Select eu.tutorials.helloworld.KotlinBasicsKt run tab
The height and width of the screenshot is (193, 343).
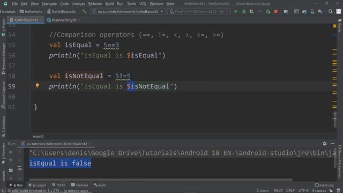click(56, 144)
